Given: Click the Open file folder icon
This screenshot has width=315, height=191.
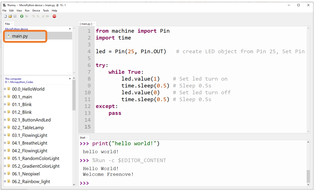Looking at the screenshot, I should click(10, 16).
